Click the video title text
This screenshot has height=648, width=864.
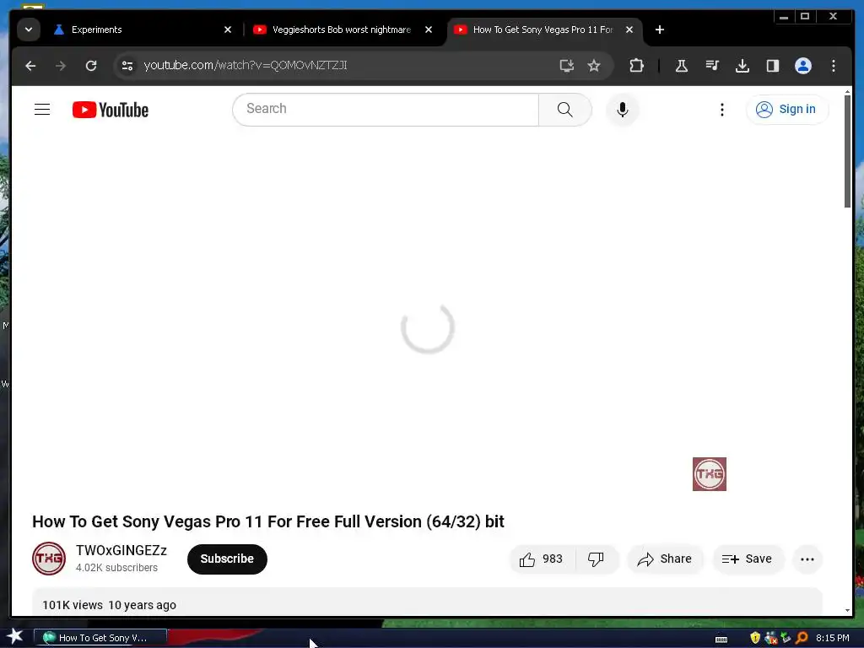tap(267, 521)
